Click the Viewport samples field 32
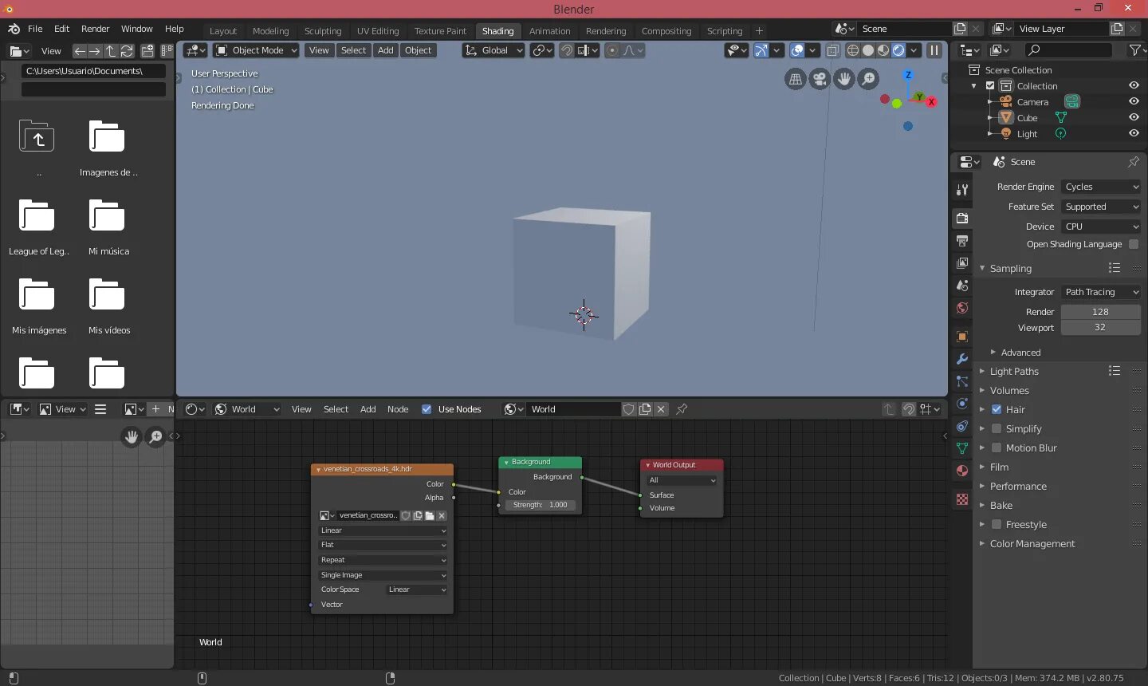The width and height of the screenshot is (1148, 686). [1100, 328]
